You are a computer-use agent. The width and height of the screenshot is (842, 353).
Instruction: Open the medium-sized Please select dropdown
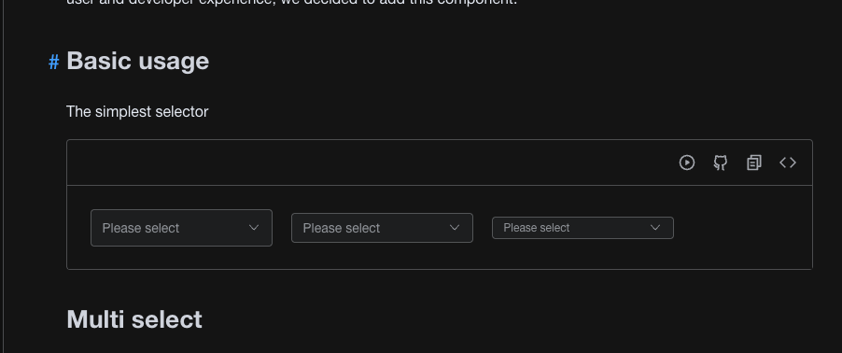pyautogui.click(x=382, y=228)
